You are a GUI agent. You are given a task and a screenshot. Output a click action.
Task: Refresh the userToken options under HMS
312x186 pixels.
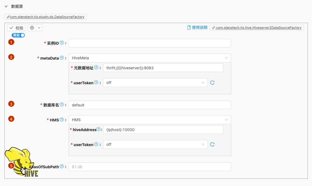(212, 144)
